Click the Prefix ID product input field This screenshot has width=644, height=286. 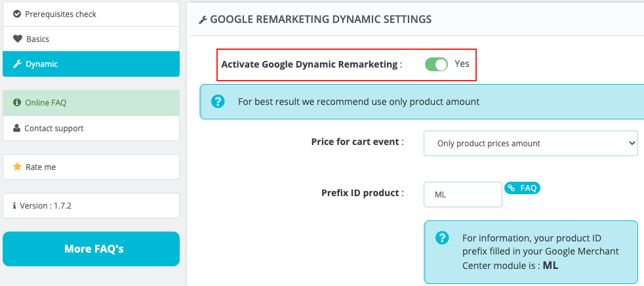point(463,194)
